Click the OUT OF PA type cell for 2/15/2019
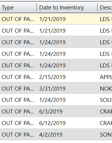The image size is (112, 143). tap(18, 77)
